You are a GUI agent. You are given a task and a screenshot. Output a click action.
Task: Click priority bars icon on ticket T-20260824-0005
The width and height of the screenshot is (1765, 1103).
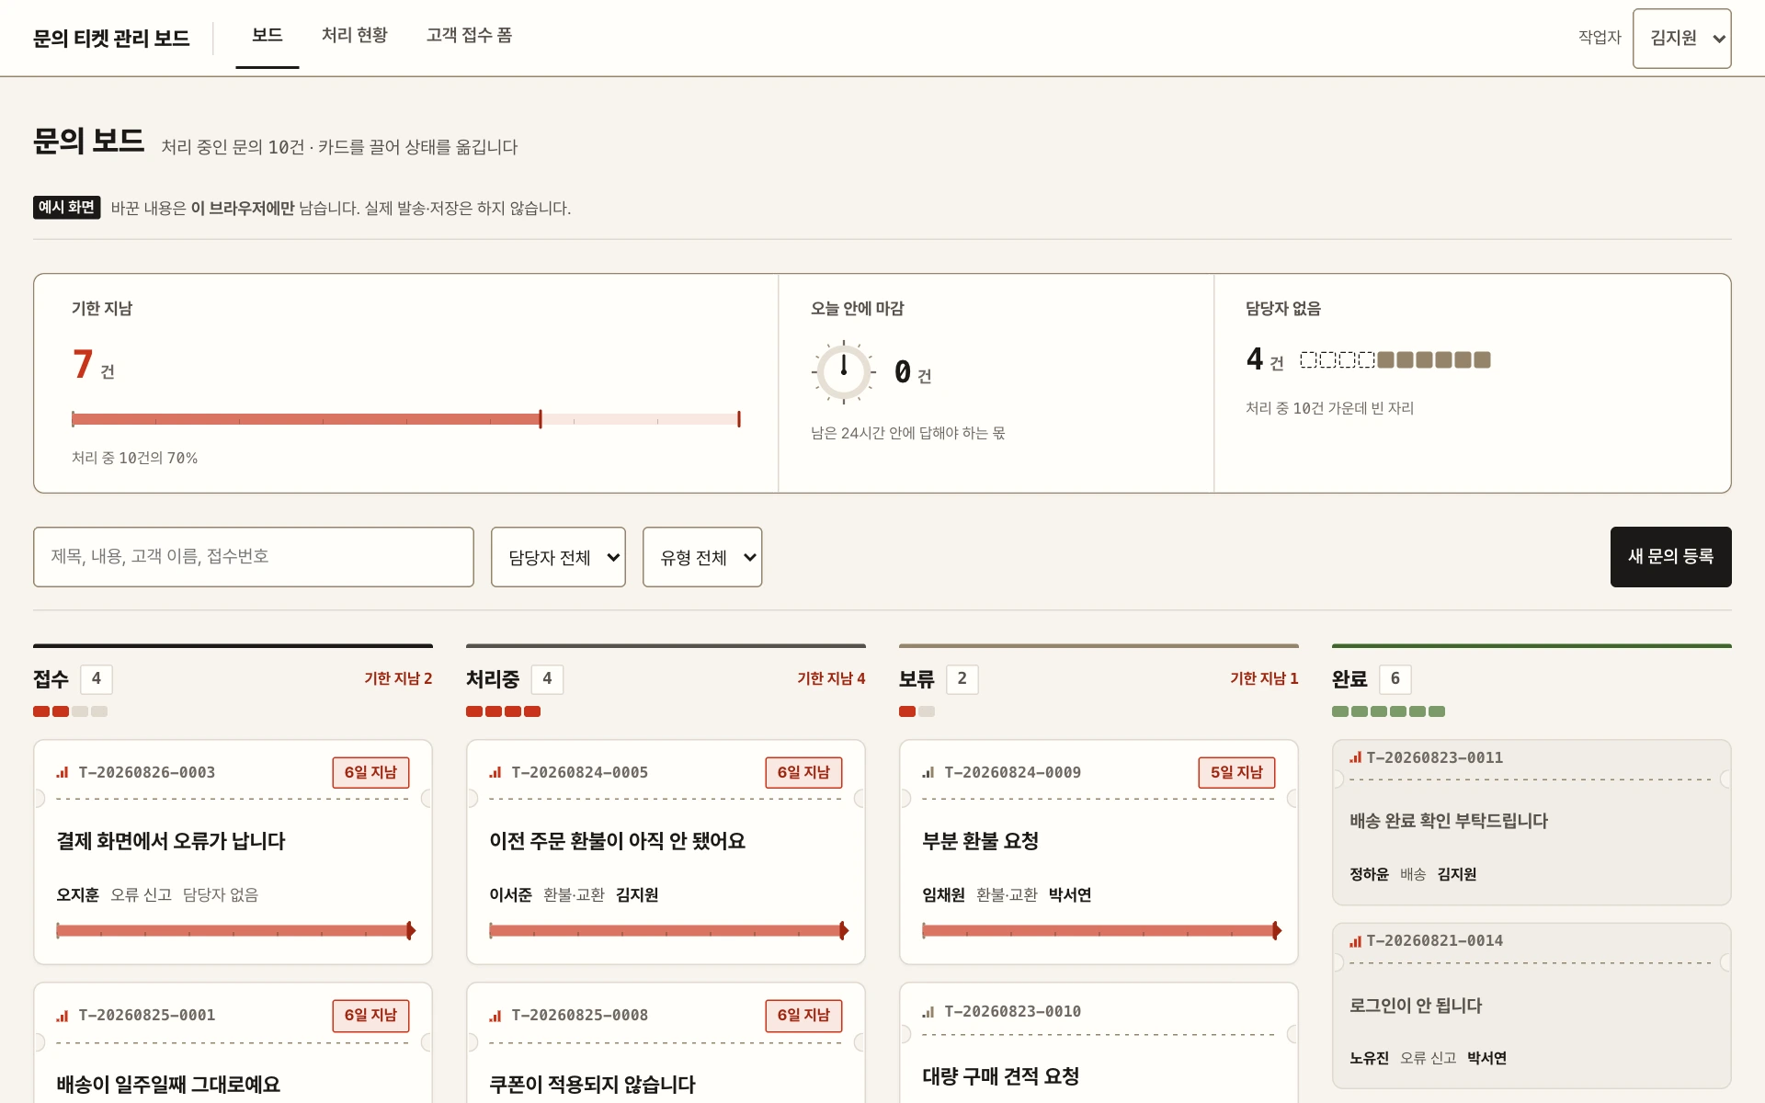click(495, 773)
